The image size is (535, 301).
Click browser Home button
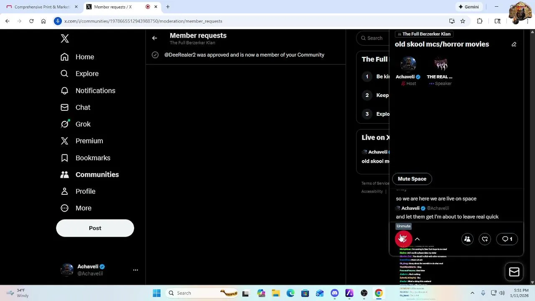43,21
